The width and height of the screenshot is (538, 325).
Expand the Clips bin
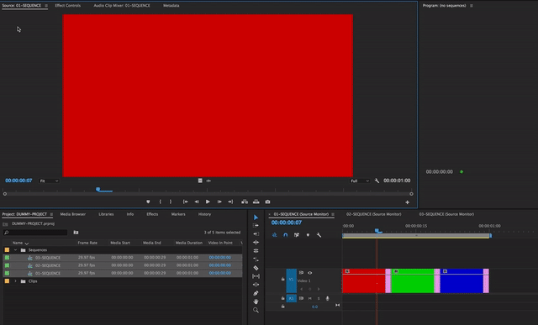[15, 281]
